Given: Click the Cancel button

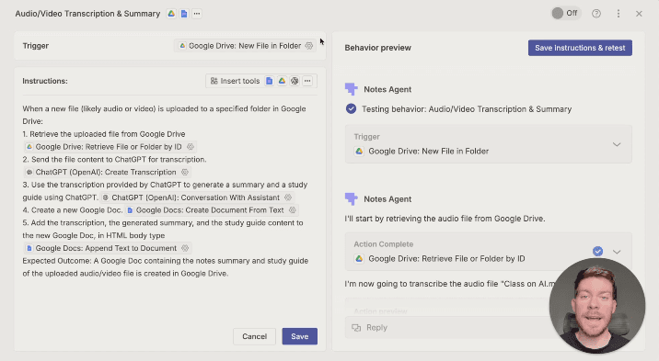Looking at the screenshot, I should (x=254, y=336).
